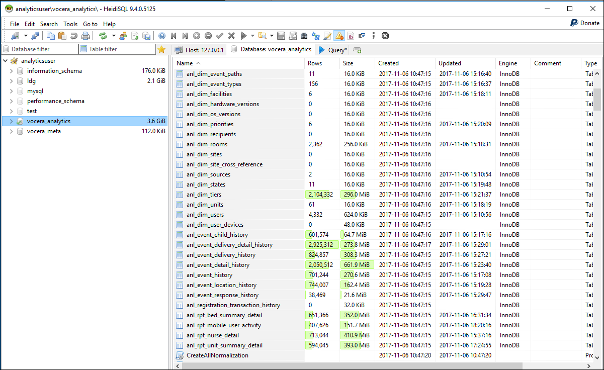Jump to first row icon
This screenshot has width=604, height=370.
tap(174, 36)
